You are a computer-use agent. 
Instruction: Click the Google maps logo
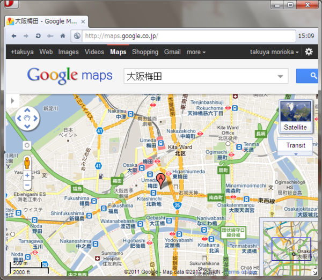[70, 76]
